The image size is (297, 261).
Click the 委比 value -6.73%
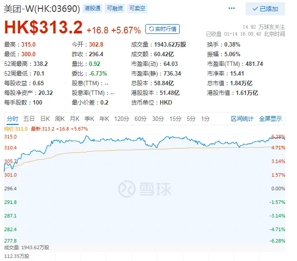pos(98,73)
